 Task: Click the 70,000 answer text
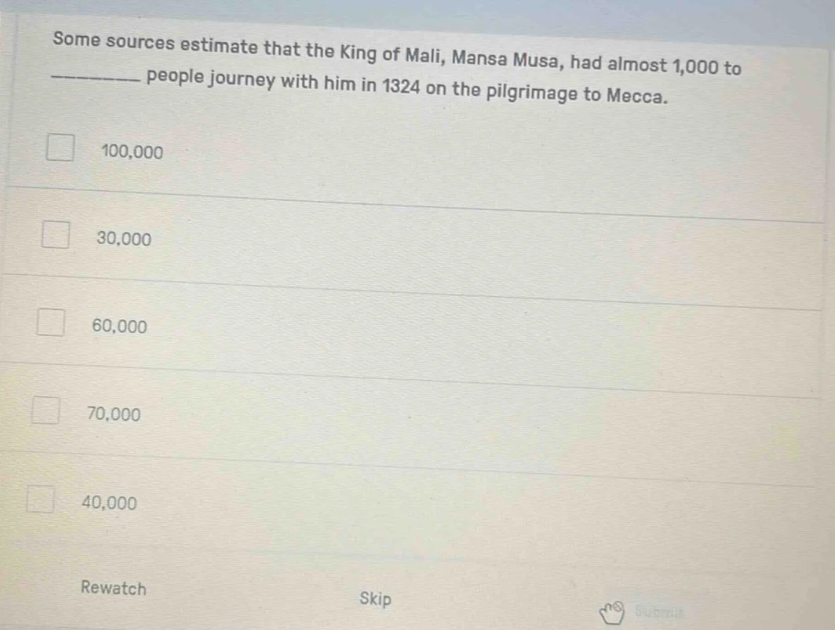[114, 414]
